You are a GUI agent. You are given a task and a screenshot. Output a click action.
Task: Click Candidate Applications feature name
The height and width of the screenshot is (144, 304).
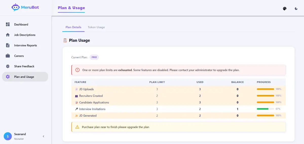pos(94,102)
